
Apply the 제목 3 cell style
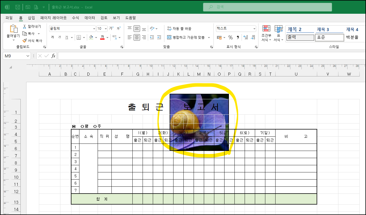pyautogui.click(x=329, y=29)
